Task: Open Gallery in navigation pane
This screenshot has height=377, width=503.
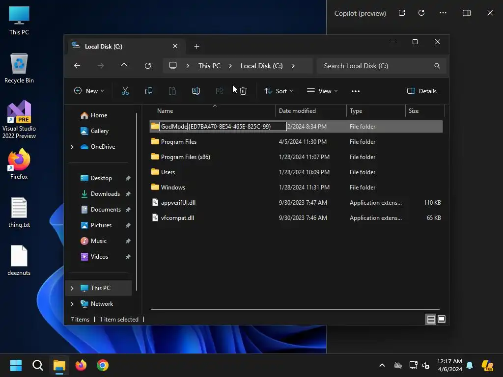Action: [x=99, y=131]
